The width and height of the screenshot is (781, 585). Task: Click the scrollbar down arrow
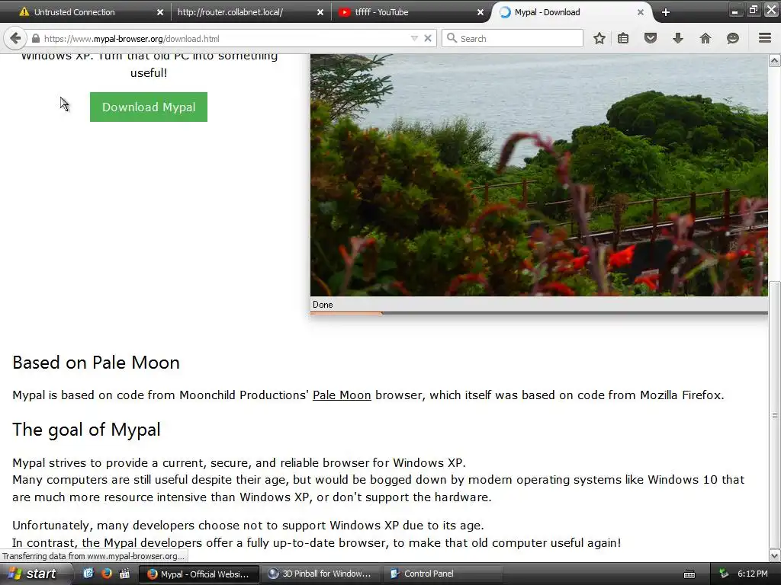[x=775, y=555]
